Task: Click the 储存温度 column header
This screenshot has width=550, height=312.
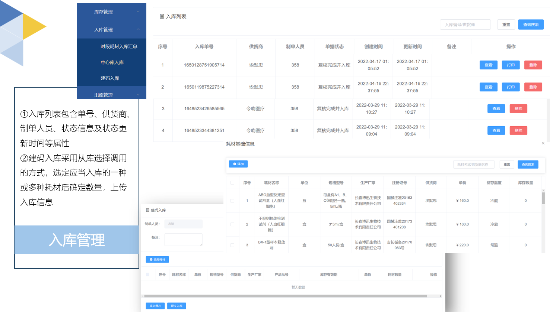Action: (494, 183)
